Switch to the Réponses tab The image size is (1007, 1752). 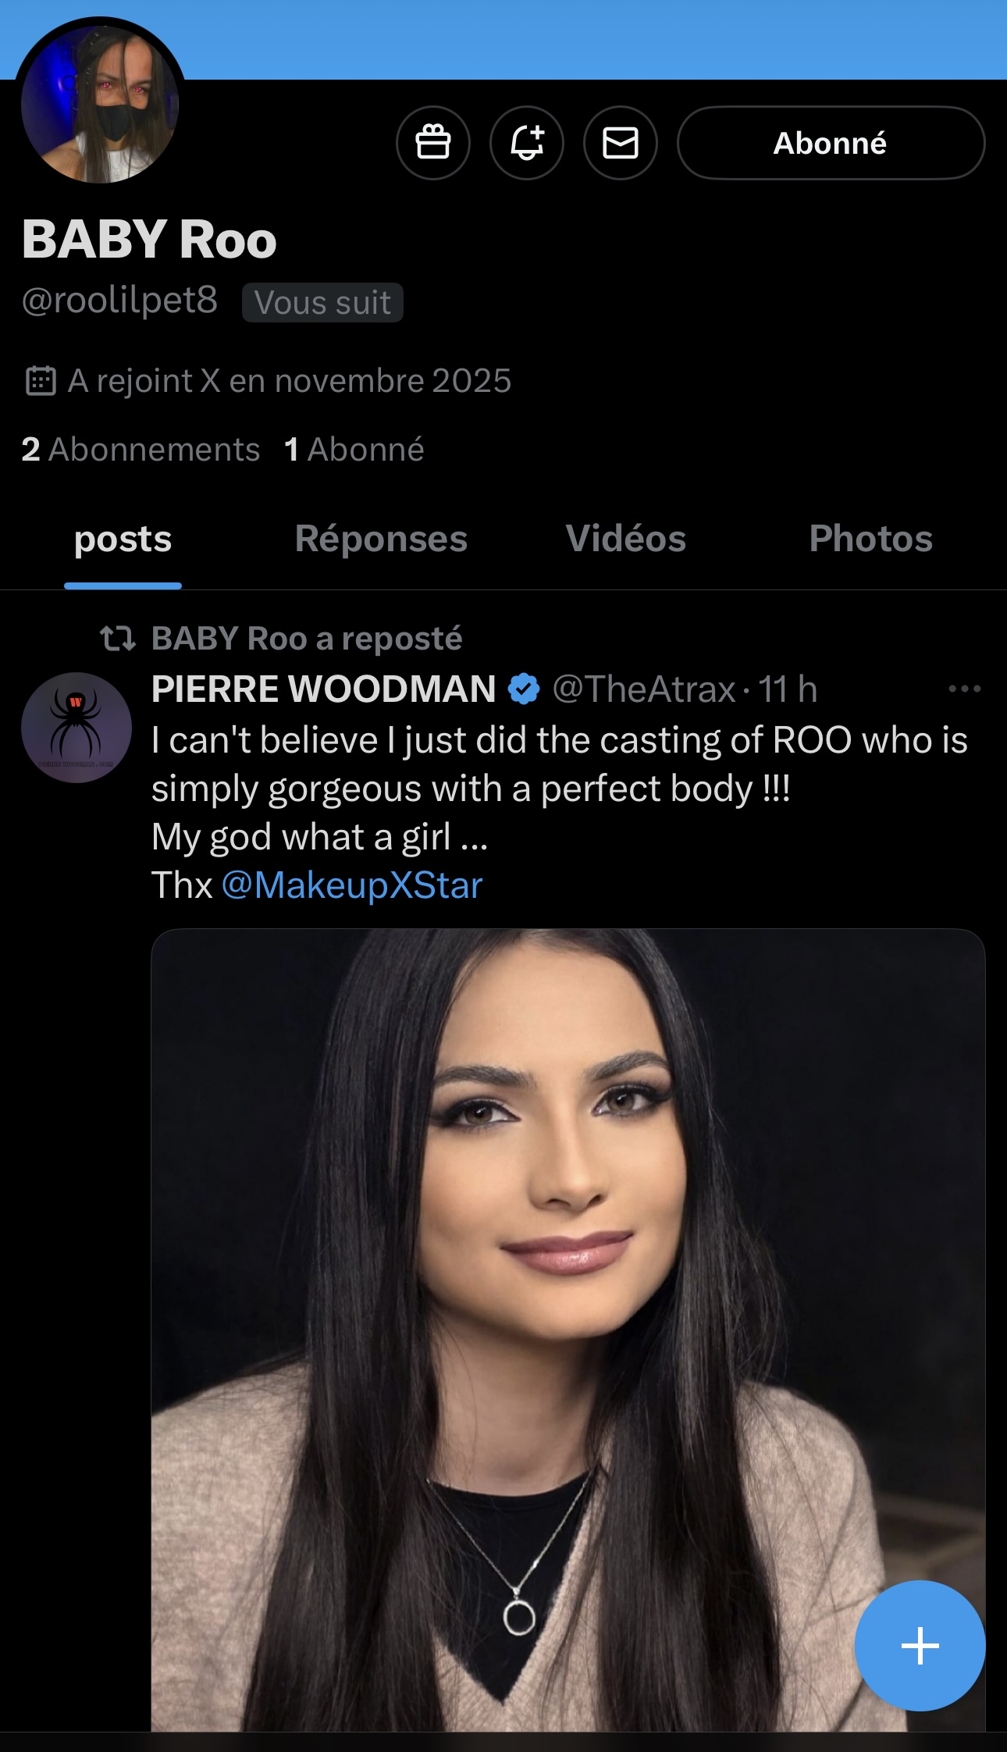381,539
